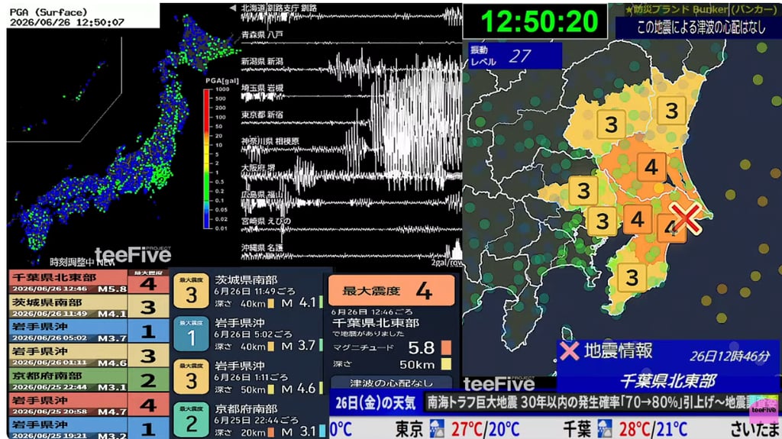The height and width of the screenshot is (439, 782).
Task: Click the 26日(金)の天気 weather header
Action: [x=375, y=402]
